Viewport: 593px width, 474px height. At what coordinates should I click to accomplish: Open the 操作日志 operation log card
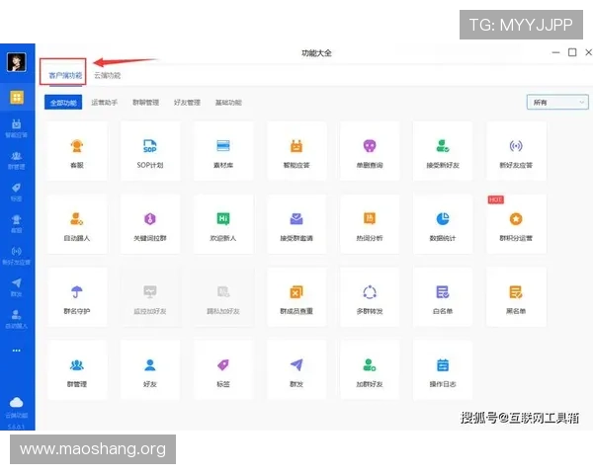[x=443, y=370]
